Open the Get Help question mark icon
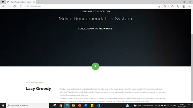This screenshot has height=108, width=193. (127, 105)
